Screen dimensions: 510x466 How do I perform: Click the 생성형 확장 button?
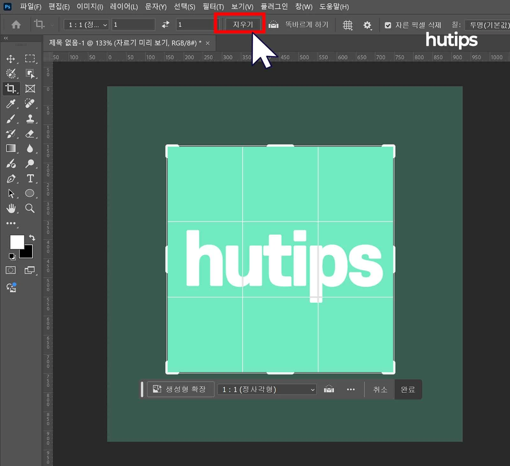[180, 389]
